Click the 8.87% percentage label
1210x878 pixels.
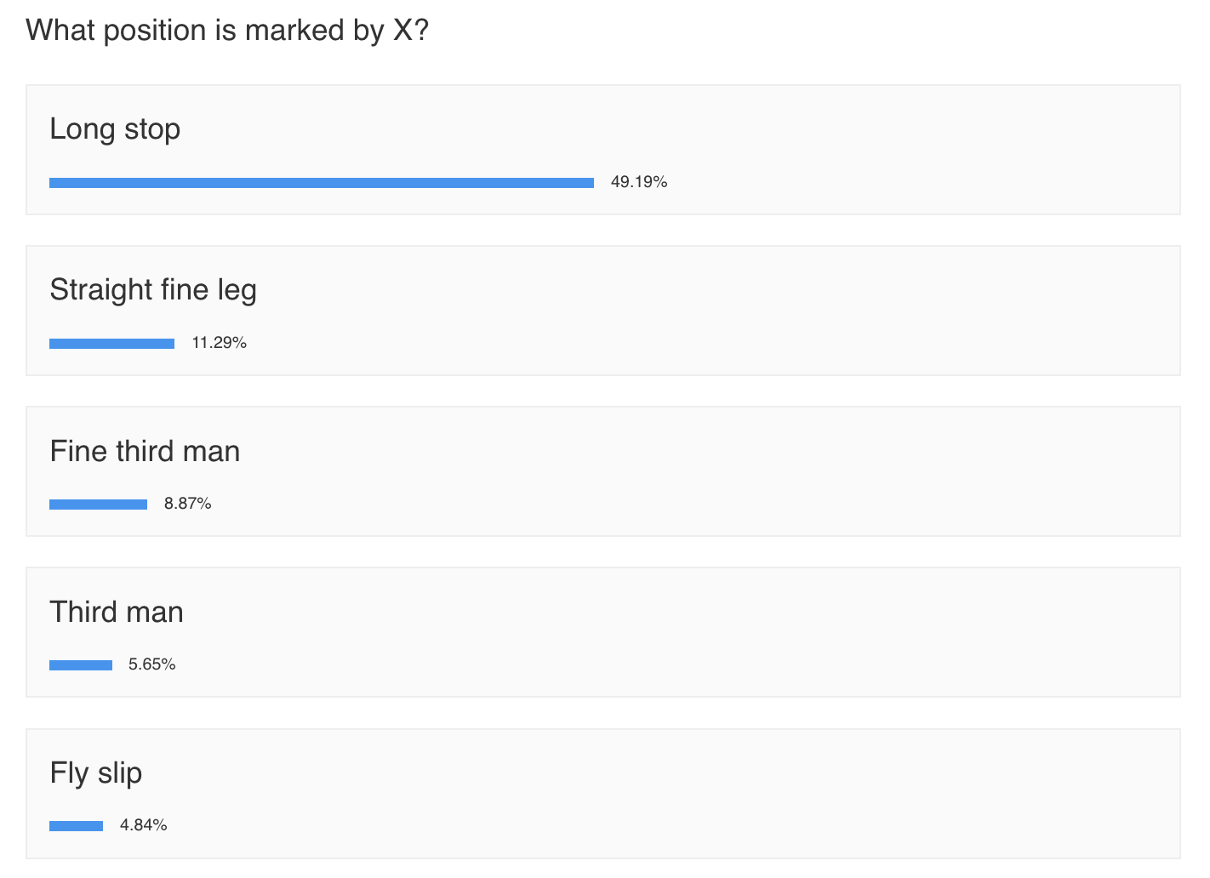(188, 504)
